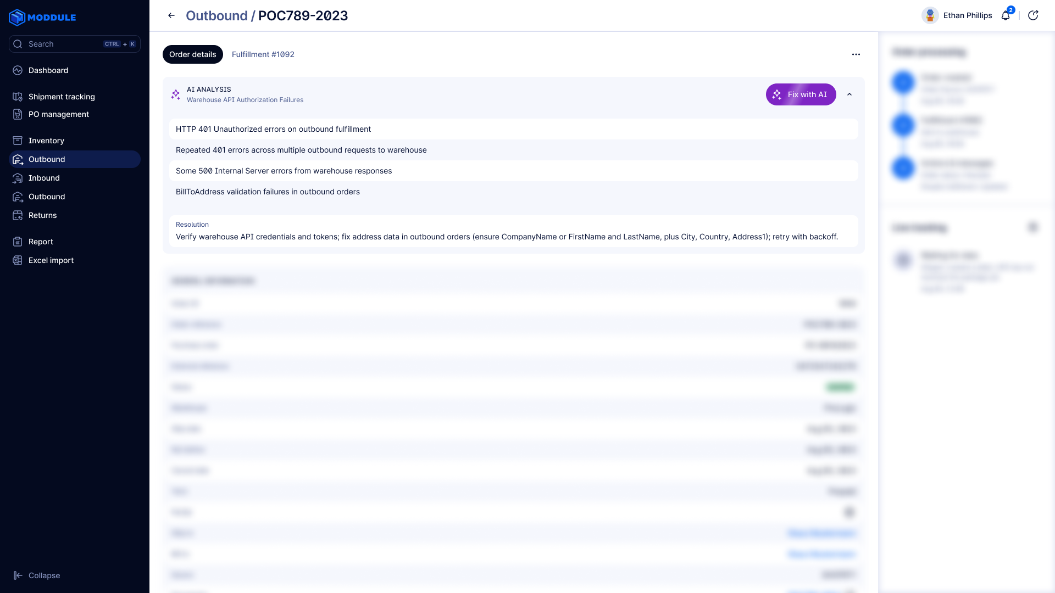Click the back arrow icon
This screenshot has height=593, width=1055.
tap(171, 15)
